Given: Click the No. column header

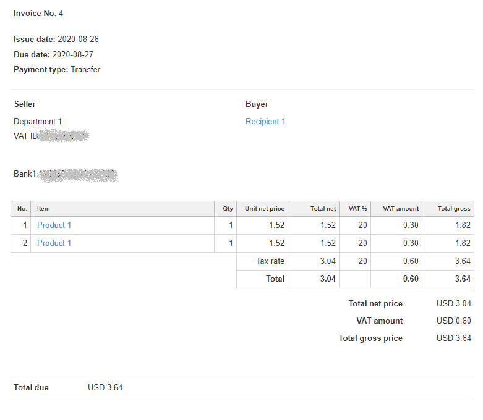Looking at the screenshot, I should 22,209.
